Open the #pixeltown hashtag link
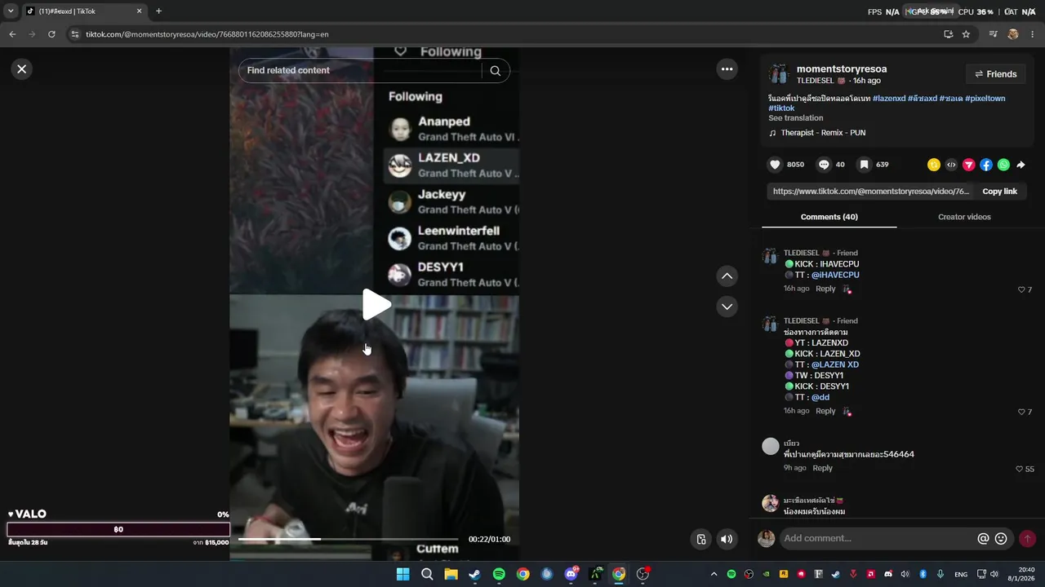 click(x=985, y=99)
